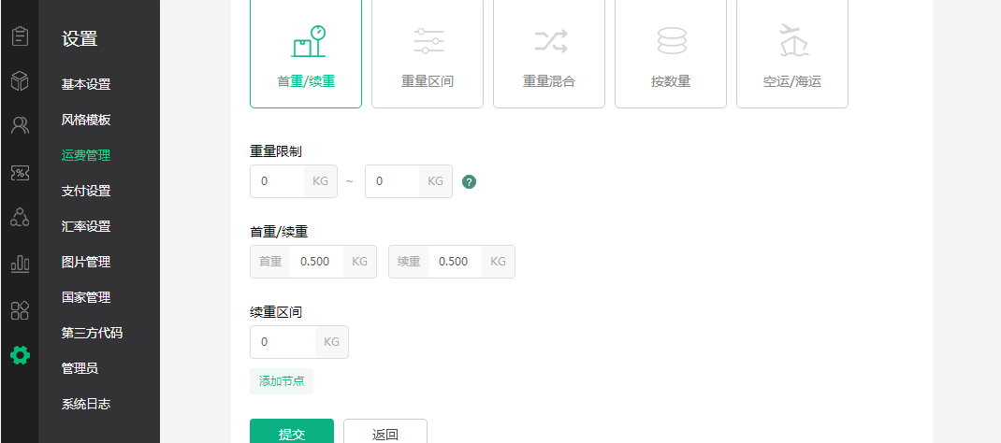Open 图片管理 menu item
The image size is (1001, 443).
coord(86,262)
